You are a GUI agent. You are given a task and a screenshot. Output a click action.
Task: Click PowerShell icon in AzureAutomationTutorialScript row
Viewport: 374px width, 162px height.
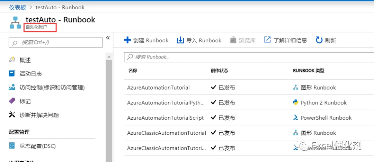(296, 118)
